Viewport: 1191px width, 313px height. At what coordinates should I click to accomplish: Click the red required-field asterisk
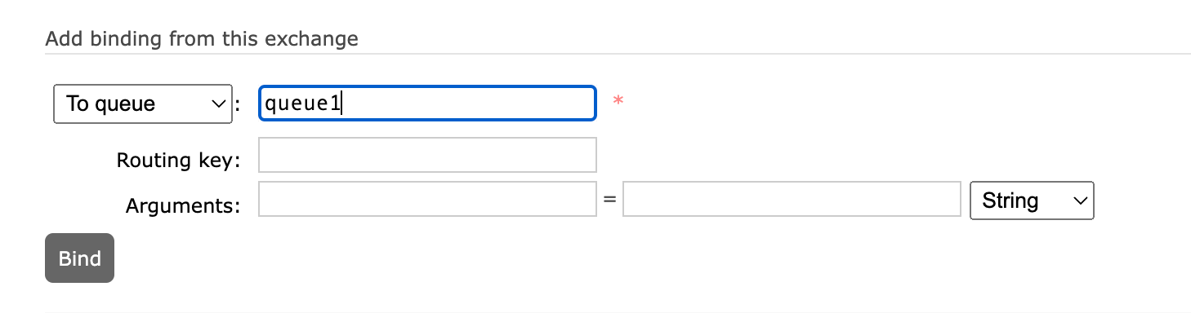coord(618,102)
